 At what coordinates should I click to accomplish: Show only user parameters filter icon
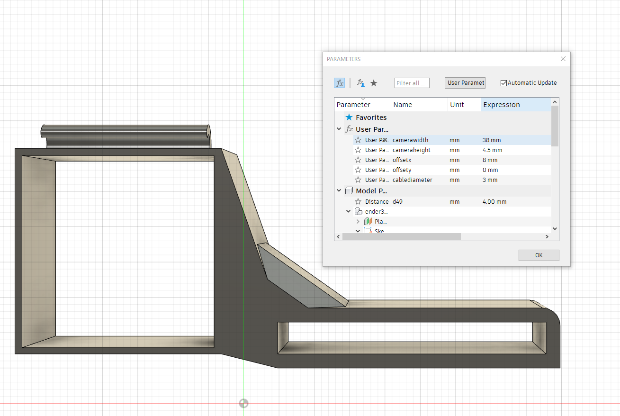[361, 83]
